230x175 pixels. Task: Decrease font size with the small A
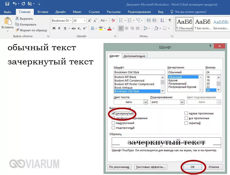(95, 20)
